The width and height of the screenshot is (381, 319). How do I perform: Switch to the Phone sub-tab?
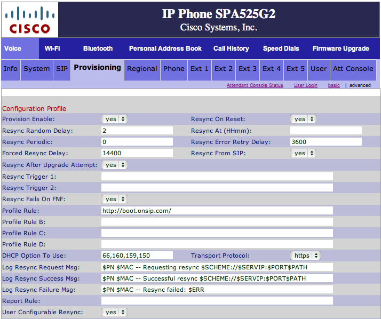(174, 70)
